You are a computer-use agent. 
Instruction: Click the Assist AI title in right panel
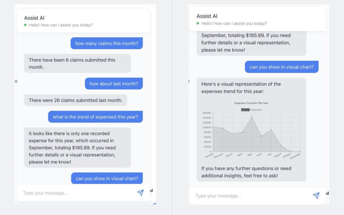[x=207, y=16]
